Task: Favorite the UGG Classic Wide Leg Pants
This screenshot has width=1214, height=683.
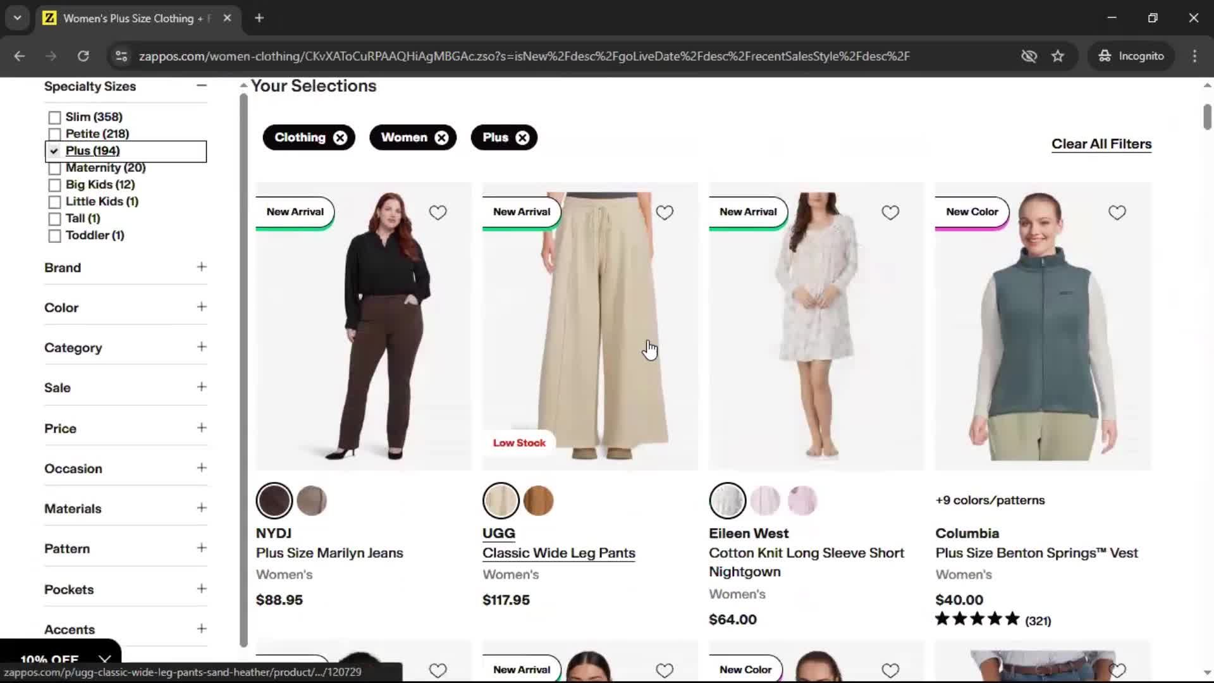Action: [665, 212]
